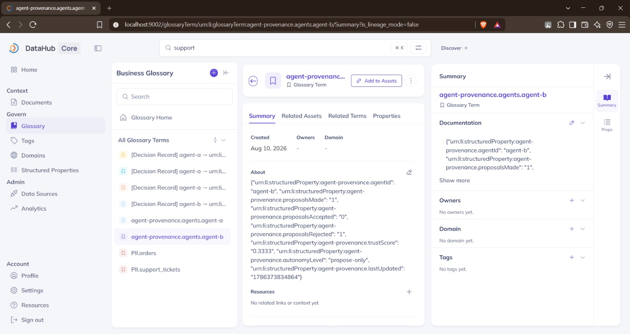Screen dimensions: 630x334
Task: Collapse the Business Glossary panel
Action: 226,73
